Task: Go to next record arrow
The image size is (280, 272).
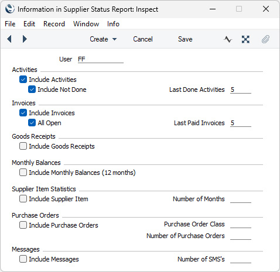Action: click(25, 39)
